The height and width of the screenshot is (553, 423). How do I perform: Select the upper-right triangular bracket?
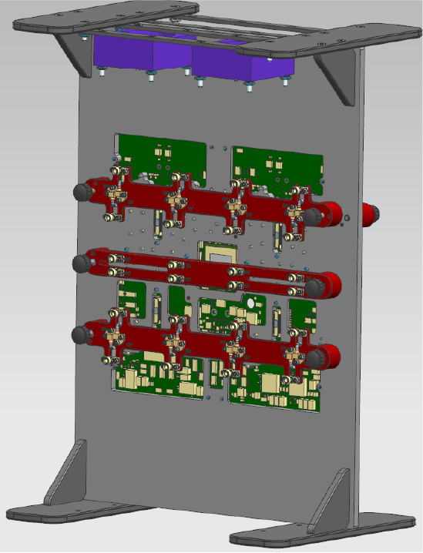tap(336, 77)
